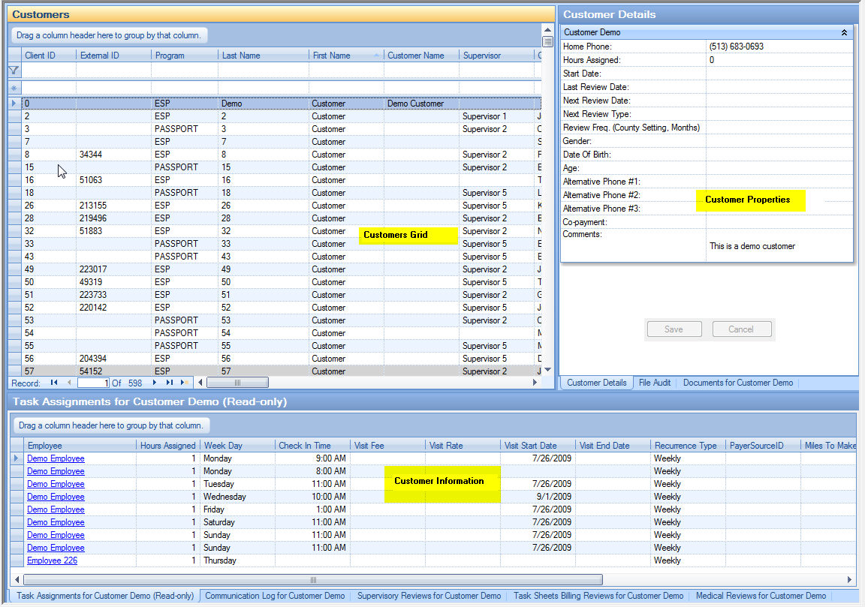Sort Customers by Client ID column header
The width and height of the screenshot is (865, 607).
[x=49, y=55]
